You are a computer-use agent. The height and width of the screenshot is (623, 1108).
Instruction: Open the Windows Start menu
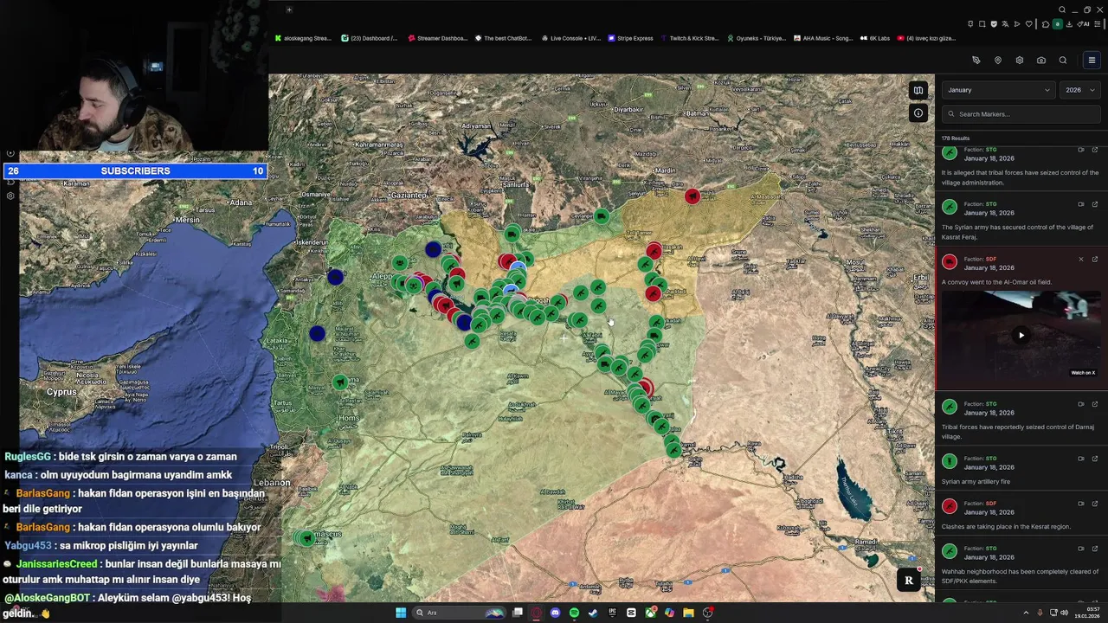click(x=401, y=613)
